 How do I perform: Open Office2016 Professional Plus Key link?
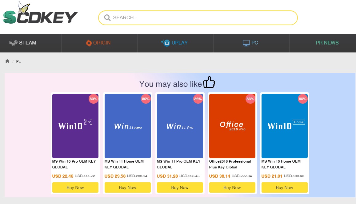[230, 164]
